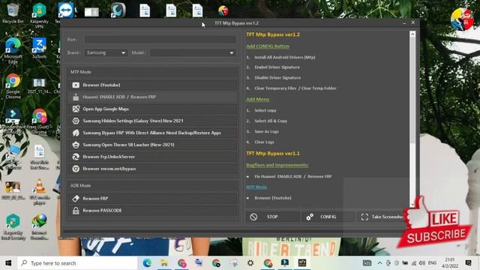
Task: Open Kaspersky Total Security desktop icon
Action: (13, 226)
